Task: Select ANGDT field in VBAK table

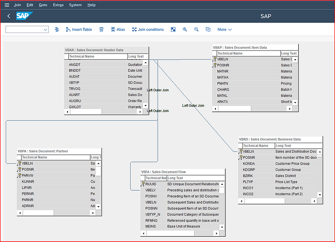Action: coord(75,64)
